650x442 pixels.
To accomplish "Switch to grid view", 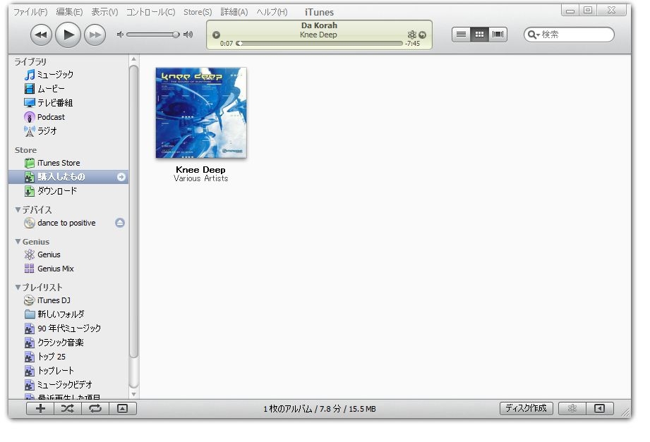I will pyautogui.click(x=479, y=35).
